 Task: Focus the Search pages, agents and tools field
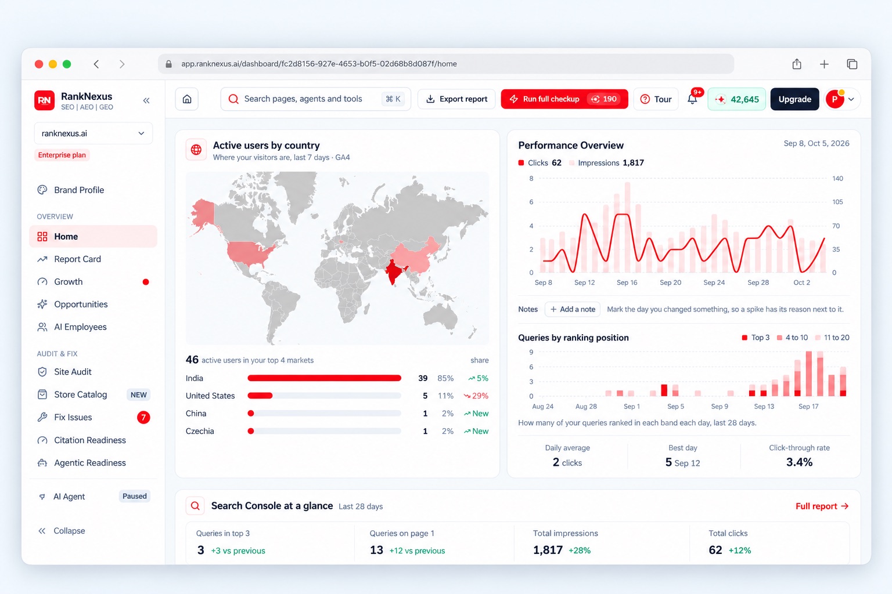click(315, 99)
